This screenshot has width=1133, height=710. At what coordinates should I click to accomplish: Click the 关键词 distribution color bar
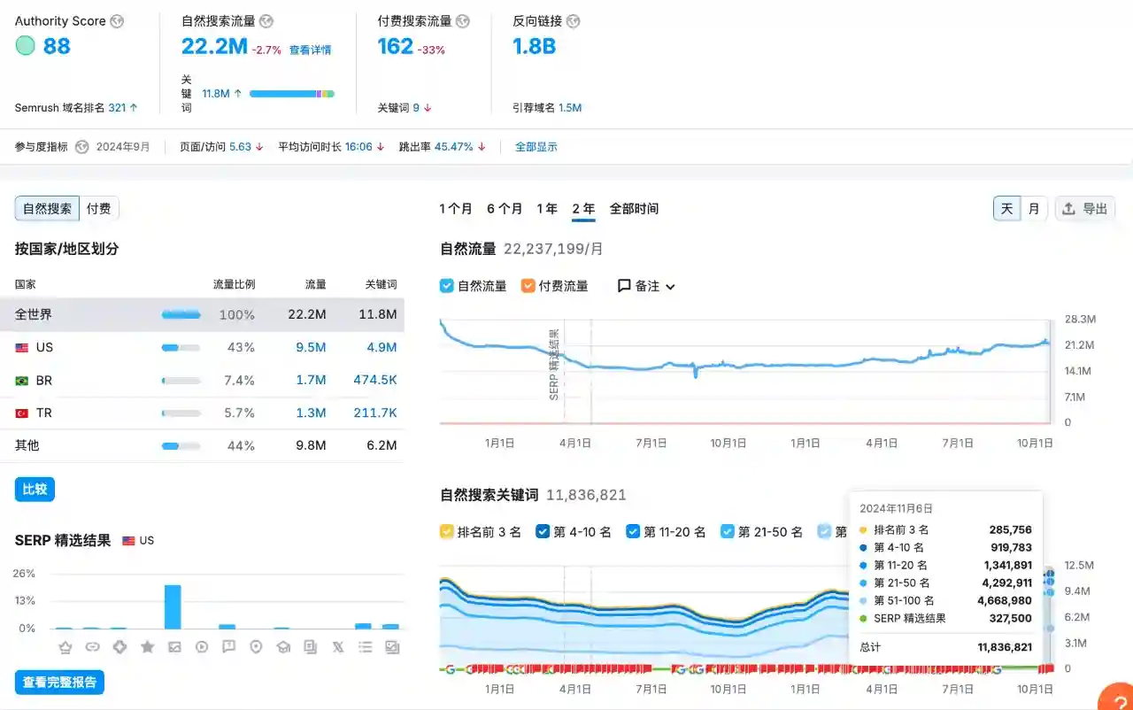point(291,93)
